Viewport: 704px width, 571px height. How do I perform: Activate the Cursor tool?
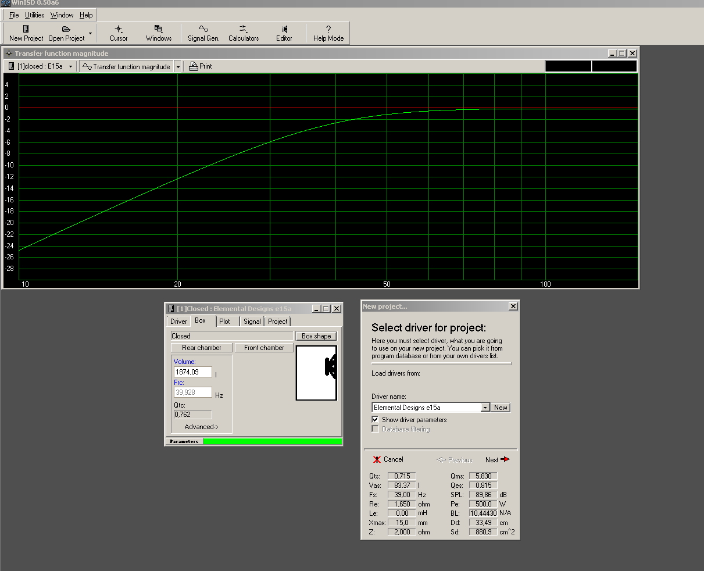[x=119, y=33]
